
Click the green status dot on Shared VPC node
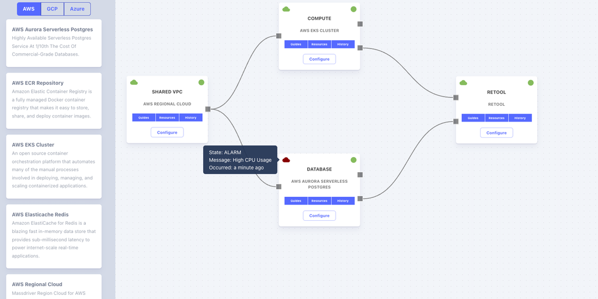pyautogui.click(x=201, y=82)
